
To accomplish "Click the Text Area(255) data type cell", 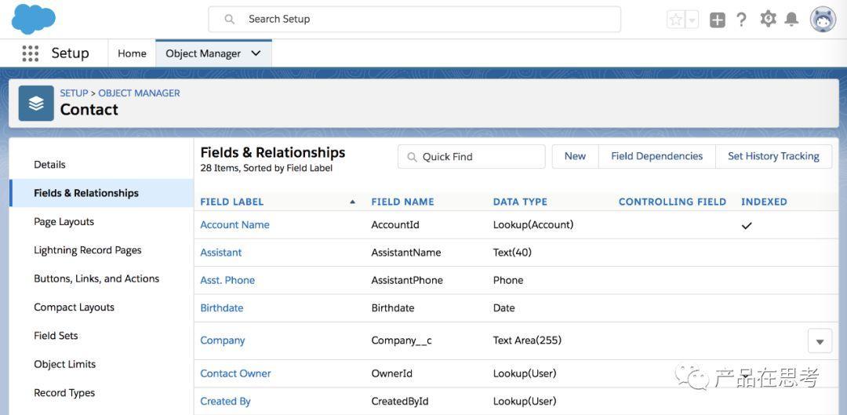I will click(x=527, y=340).
